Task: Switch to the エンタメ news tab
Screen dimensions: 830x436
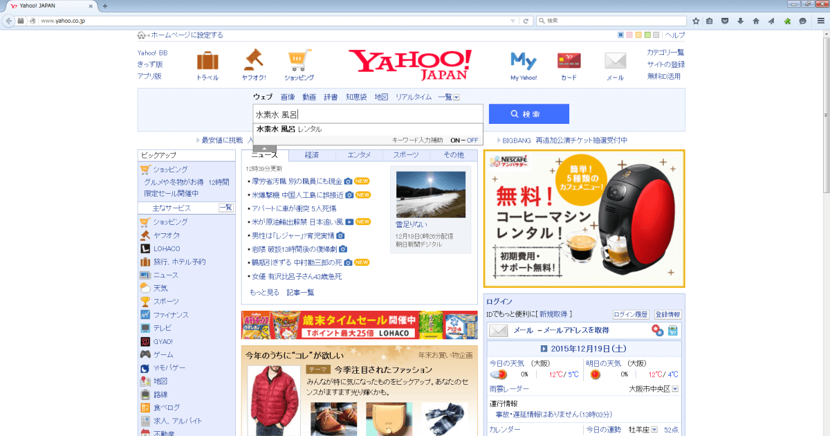Action: tap(359, 155)
